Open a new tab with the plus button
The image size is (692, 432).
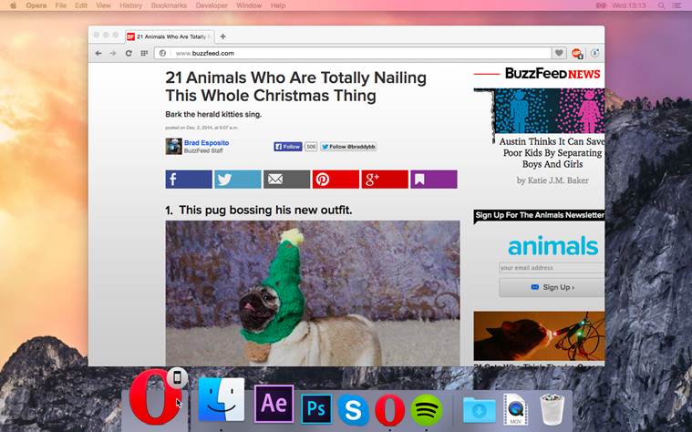(222, 36)
